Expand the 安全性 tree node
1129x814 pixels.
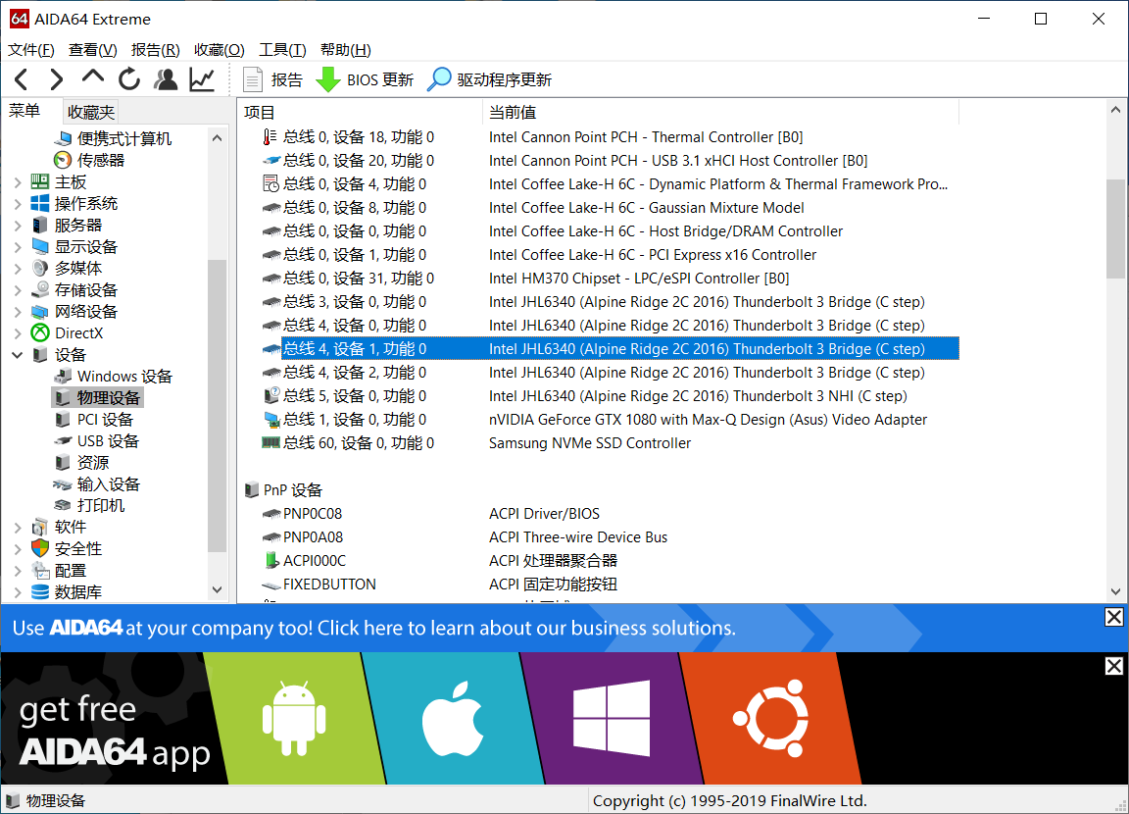pos(18,549)
